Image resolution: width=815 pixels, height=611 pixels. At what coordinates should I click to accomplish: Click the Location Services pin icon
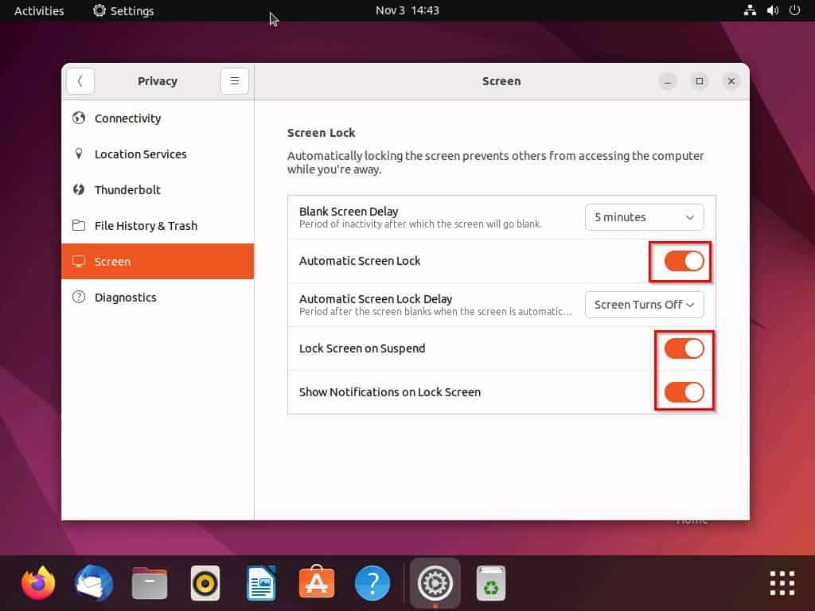(x=79, y=154)
